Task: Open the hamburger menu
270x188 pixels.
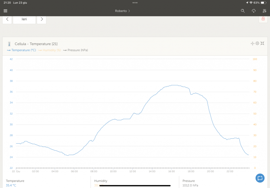Action: click(x=5, y=11)
